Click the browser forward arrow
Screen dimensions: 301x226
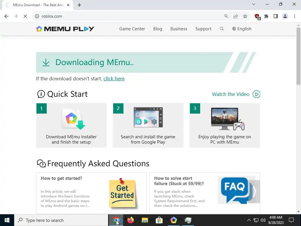coord(16,16)
